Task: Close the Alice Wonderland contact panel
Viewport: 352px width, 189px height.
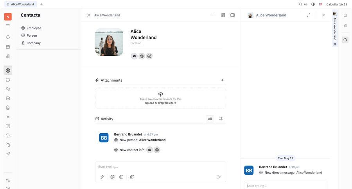Action: pyautogui.click(x=89, y=15)
